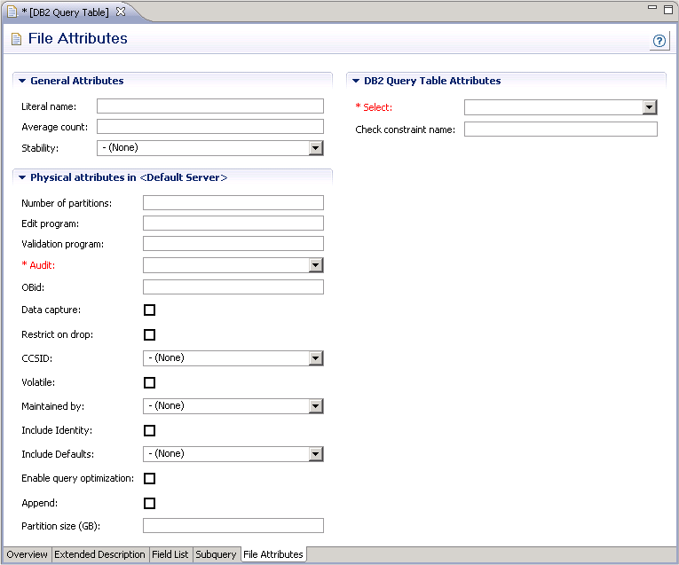Collapse the General Attributes section
This screenshot has height=565, width=679.
pyautogui.click(x=22, y=81)
